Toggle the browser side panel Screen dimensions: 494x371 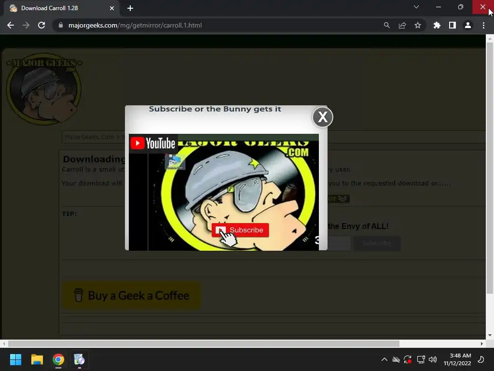pyautogui.click(x=452, y=25)
